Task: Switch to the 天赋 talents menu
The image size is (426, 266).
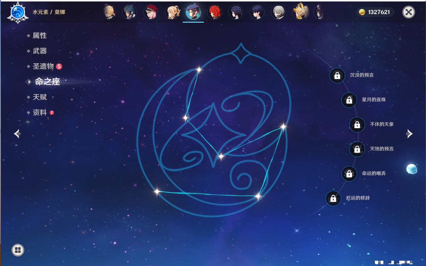Action: coord(39,97)
